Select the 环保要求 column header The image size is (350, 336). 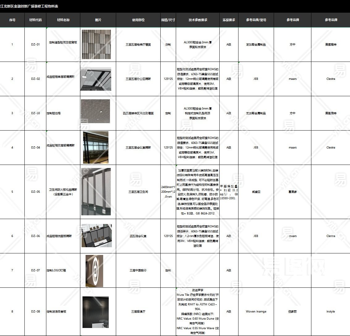pos(229,20)
